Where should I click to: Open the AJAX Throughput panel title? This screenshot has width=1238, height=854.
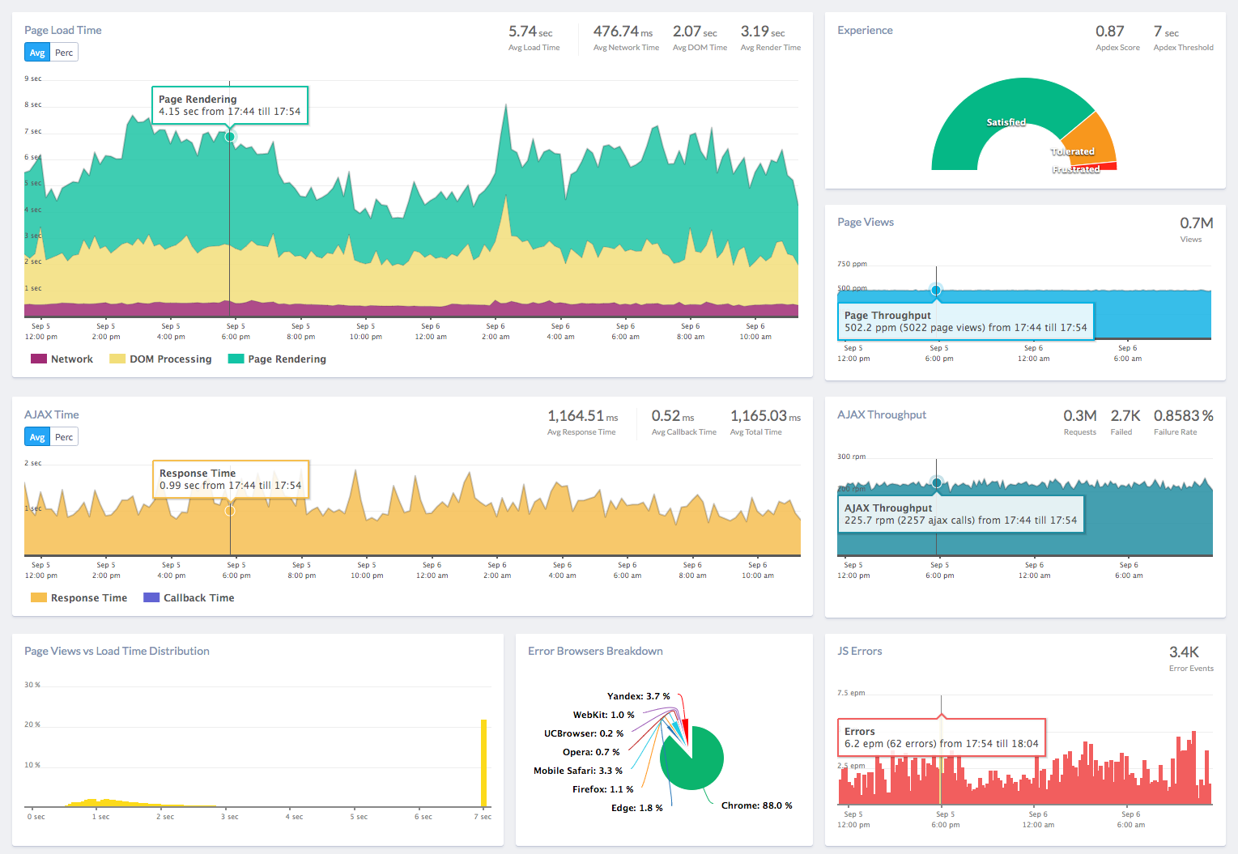[881, 415]
